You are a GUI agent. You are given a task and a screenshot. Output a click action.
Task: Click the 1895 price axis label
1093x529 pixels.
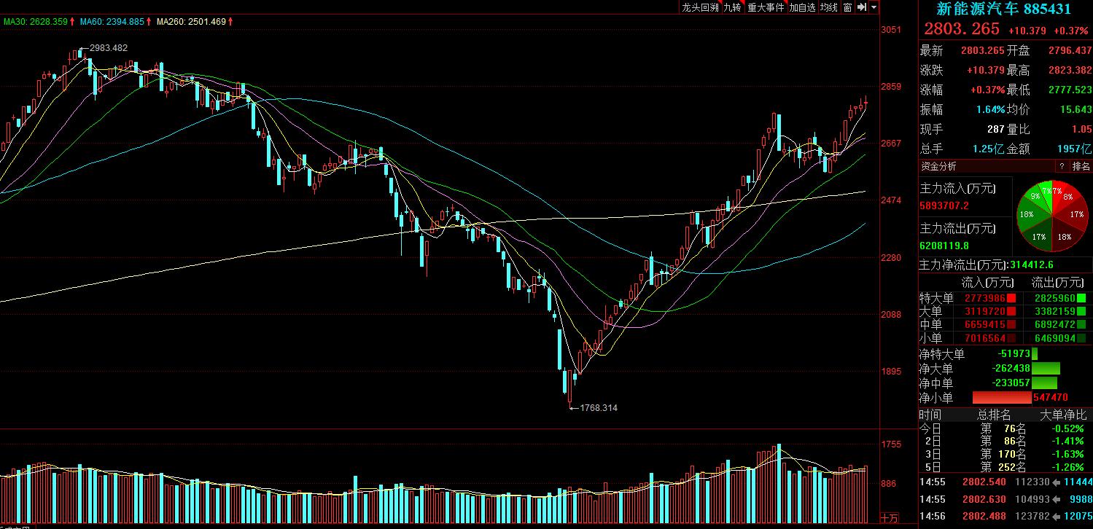892,372
